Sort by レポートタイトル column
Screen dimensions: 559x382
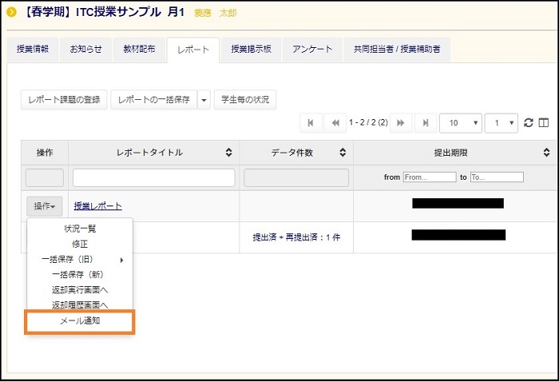point(228,153)
